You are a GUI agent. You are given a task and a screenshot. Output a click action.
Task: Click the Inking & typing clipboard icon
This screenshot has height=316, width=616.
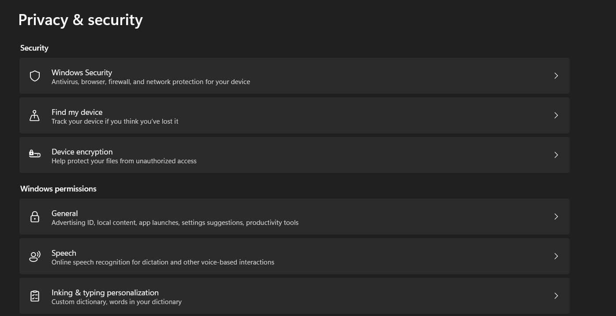(35, 296)
